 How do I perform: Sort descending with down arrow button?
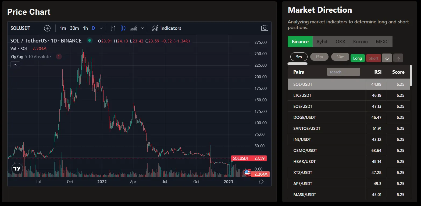click(x=387, y=58)
